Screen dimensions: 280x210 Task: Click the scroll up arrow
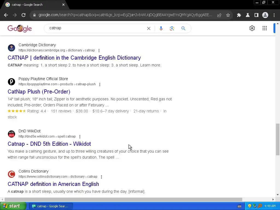pos(278,24)
